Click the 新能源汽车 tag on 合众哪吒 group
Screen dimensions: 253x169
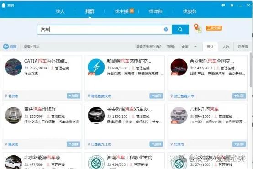[216, 74]
